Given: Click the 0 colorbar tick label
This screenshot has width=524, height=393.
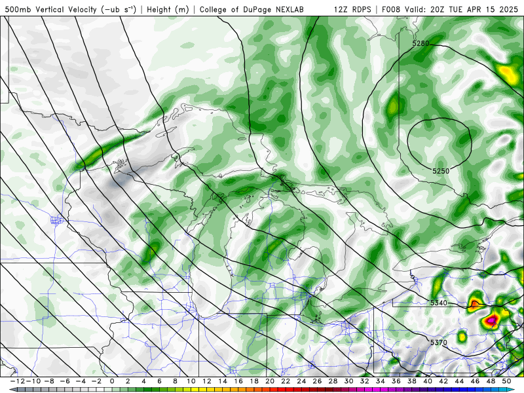Looking at the screenshot, I should click(x=112, y=381).
